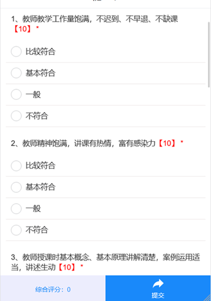Choose 不符合 for question 1
Image resolution: width=211 pixels, height=301 pixels.
pyautogui.click(x=106, y=116)
